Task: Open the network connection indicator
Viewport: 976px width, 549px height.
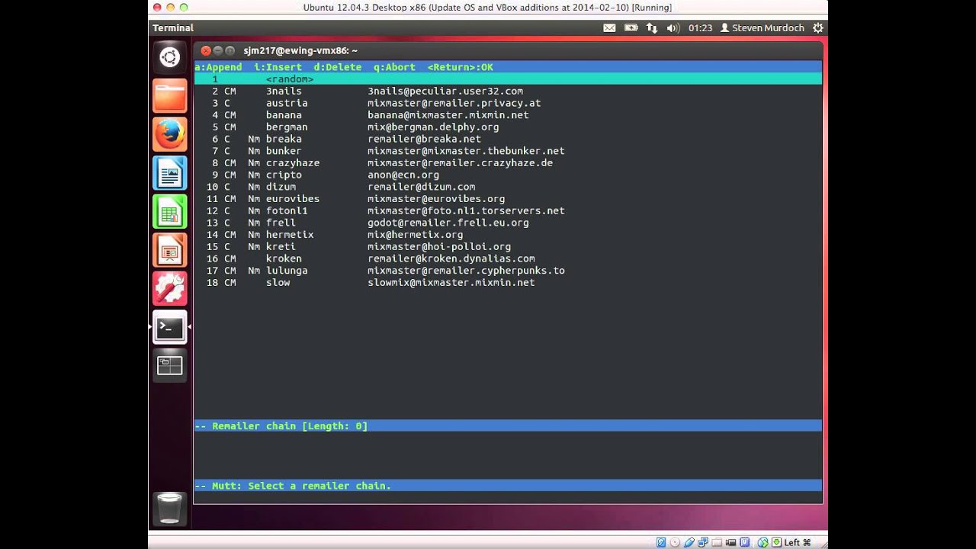Action: (x=652, y=27)
